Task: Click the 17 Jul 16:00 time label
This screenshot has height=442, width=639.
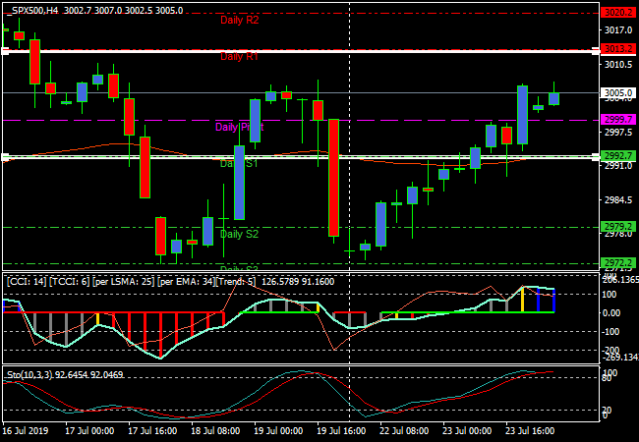Action: 152,431
